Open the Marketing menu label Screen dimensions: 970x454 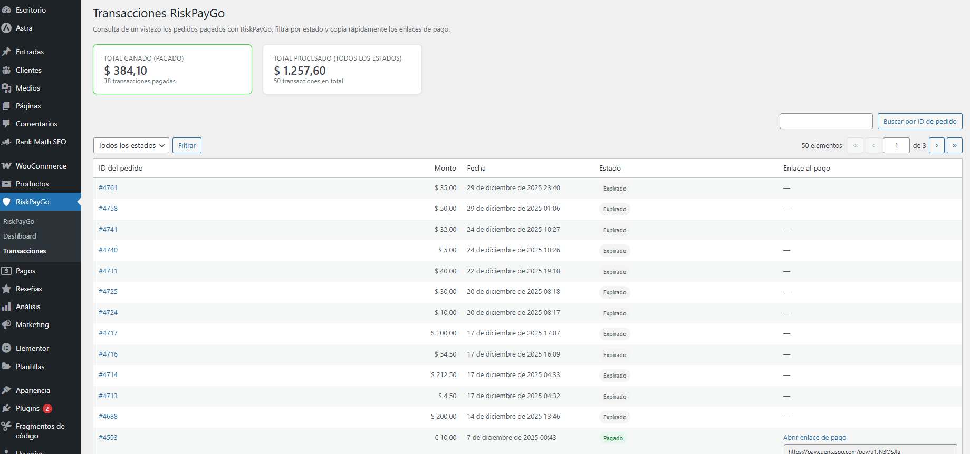pyautogui.click(x=32, y=324)
